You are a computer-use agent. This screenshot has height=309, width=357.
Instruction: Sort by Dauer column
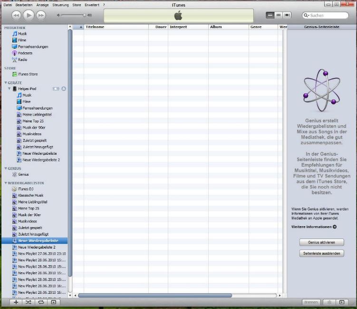158,27
